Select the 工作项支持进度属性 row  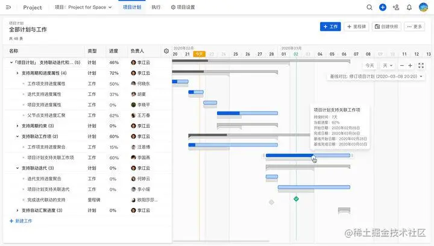pos(87,84)
